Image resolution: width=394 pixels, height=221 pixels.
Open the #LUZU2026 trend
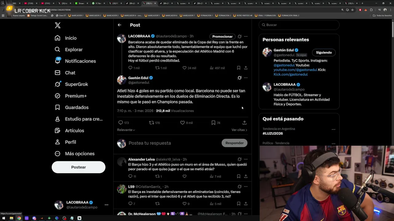pos(273,134)
